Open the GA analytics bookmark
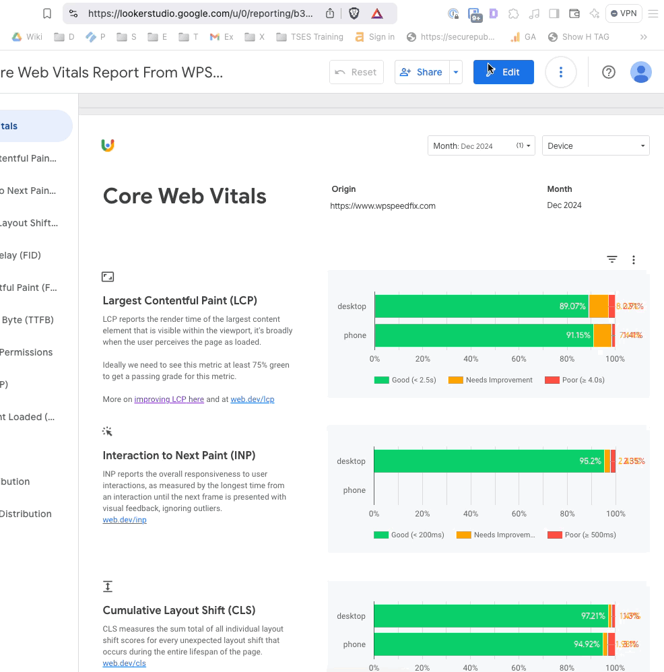 coord(523,37)
